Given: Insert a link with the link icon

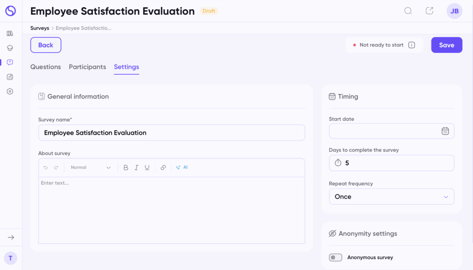Looking at the screenshot, I should click(163, 168).
